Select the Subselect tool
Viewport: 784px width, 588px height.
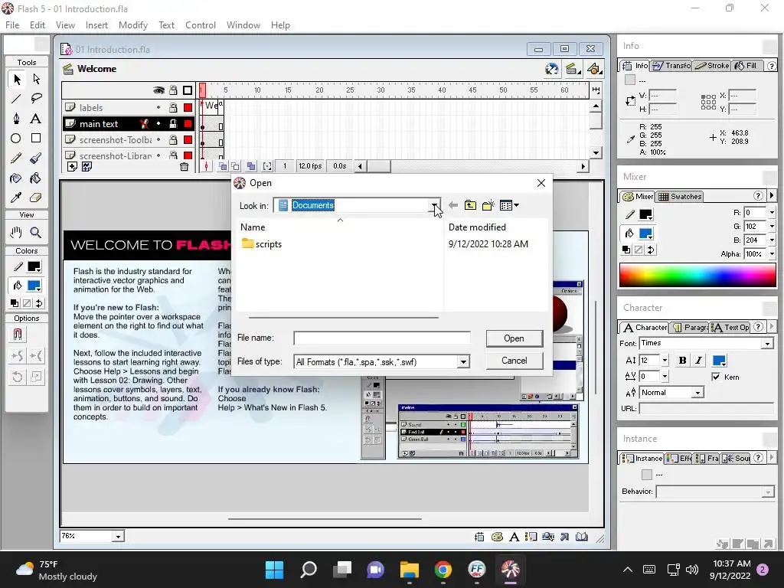[36, 79]
